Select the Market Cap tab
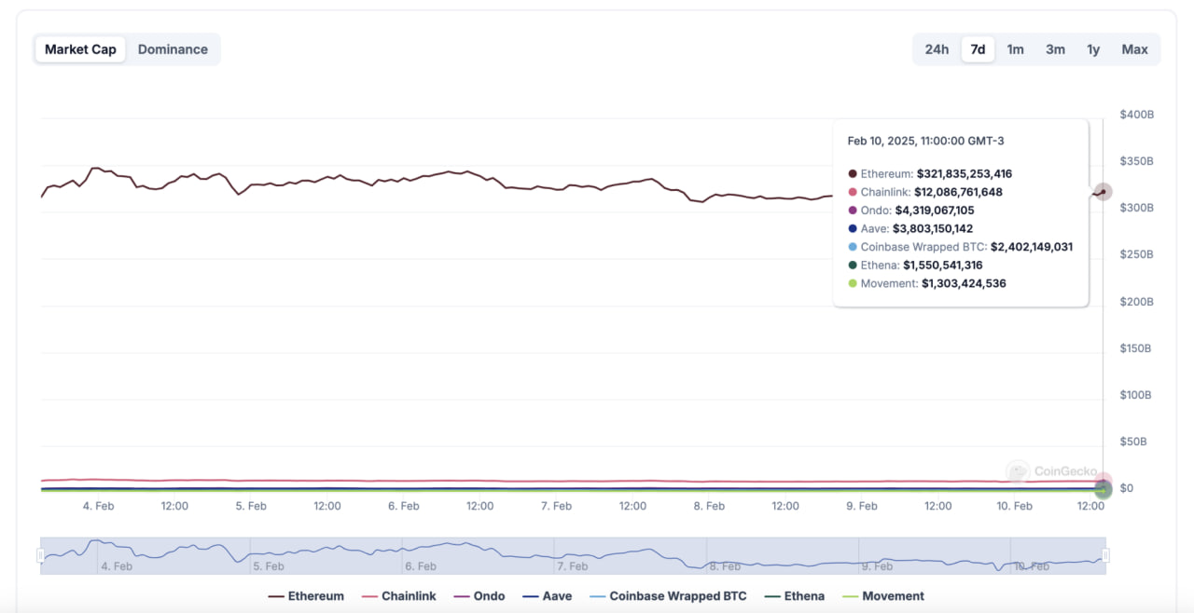This screenshot has width=1194, height=613. click(80, 49)
